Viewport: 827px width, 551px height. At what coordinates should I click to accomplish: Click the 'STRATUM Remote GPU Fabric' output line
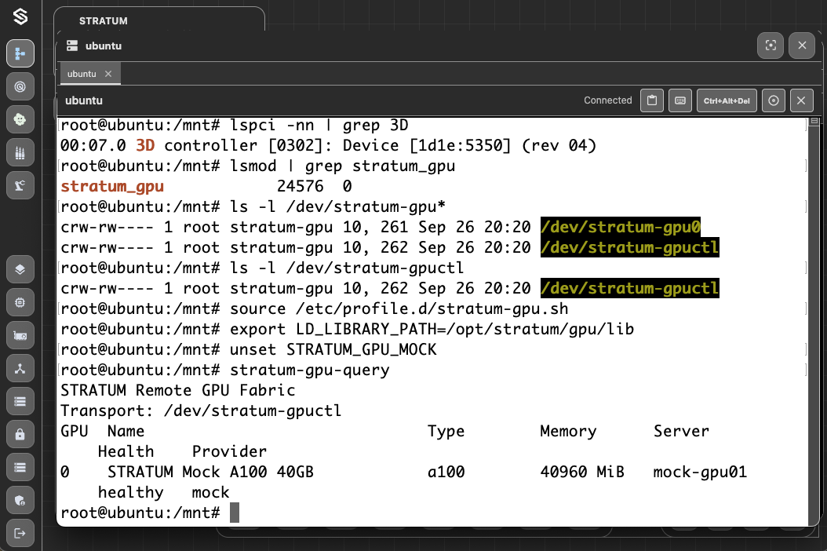178,391
